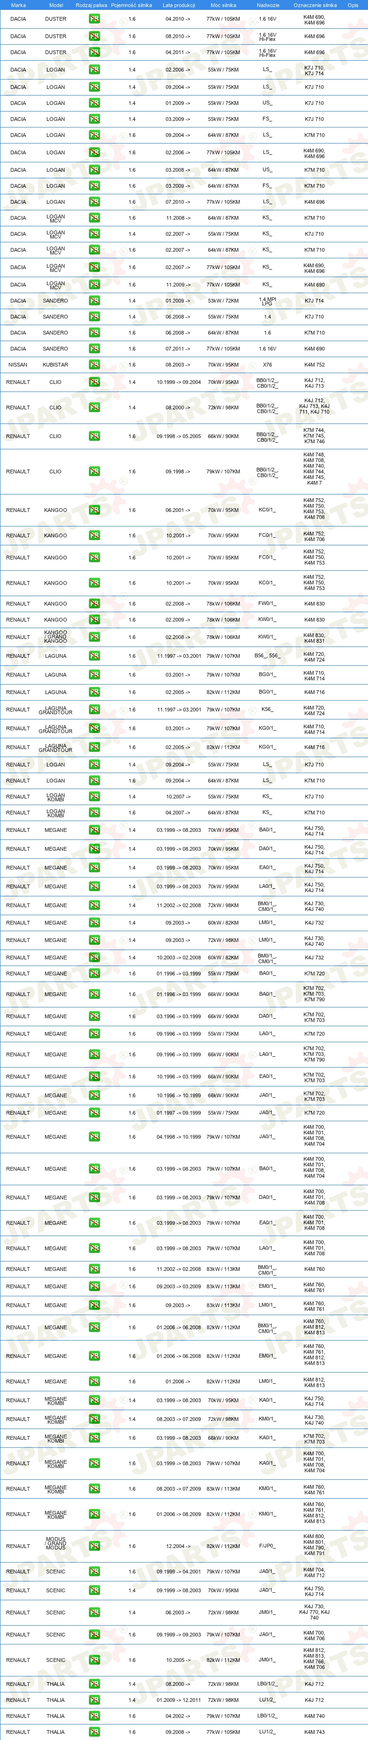Click the B56_, 556_ body code cell
This screenshot has height=1740, width=368.
click(267, 656)
